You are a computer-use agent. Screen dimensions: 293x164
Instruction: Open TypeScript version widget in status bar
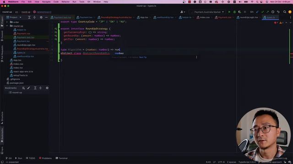pyautogui.click(x=247, y=162)
